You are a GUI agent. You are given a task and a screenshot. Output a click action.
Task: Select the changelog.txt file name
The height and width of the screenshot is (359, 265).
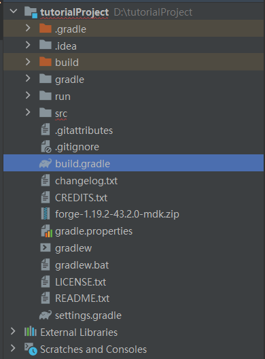tap(86, 181)
